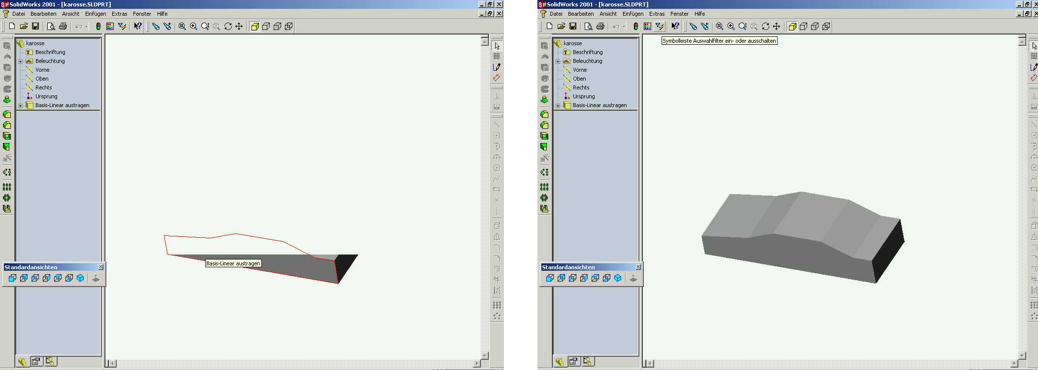Image resolution: width=1038 pixels, height=370 pixels.
Task: Select Zoom to area in the left window
Action: tap(193, 26)
